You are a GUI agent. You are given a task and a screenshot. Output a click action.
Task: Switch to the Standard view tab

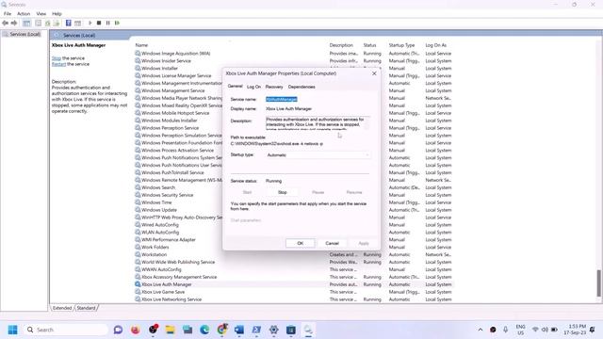coord(86,308)
